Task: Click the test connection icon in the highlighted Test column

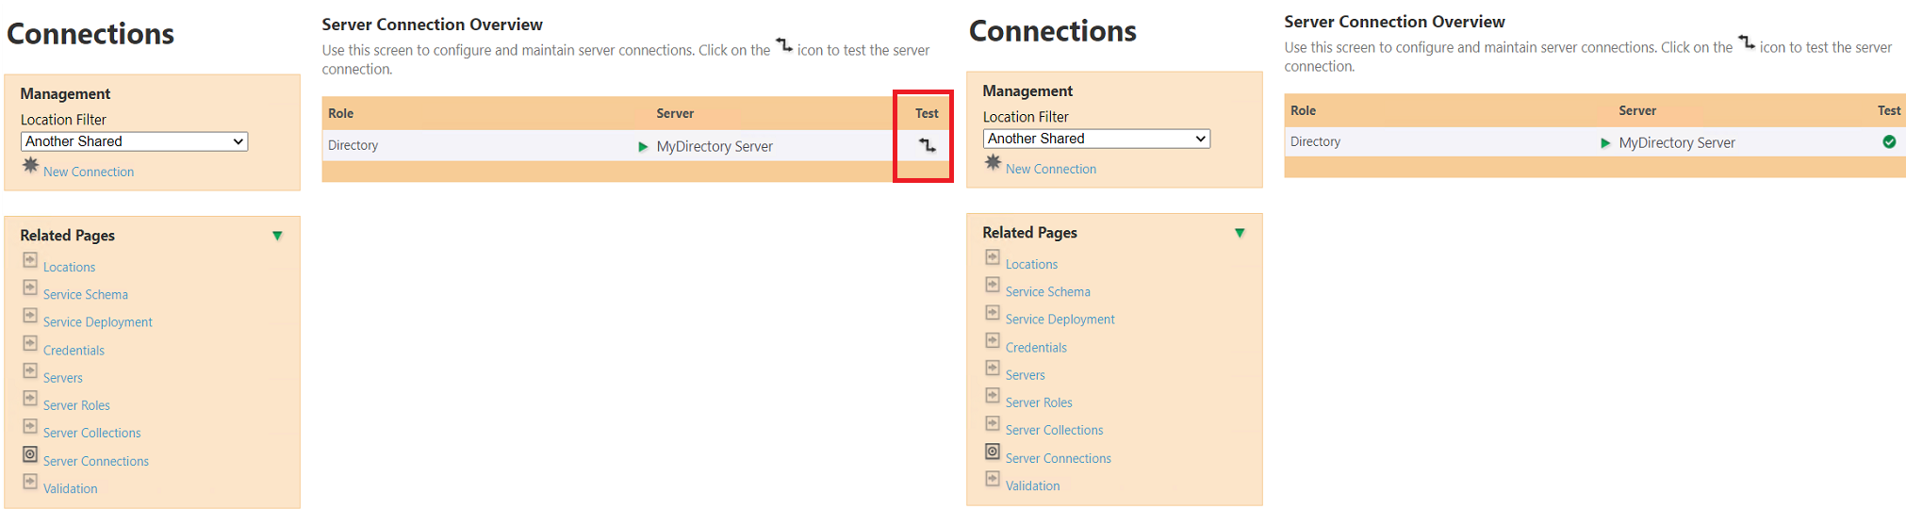Action: pos(928,145)
